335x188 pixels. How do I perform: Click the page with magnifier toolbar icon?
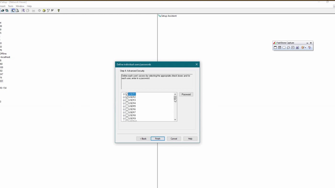17,11
